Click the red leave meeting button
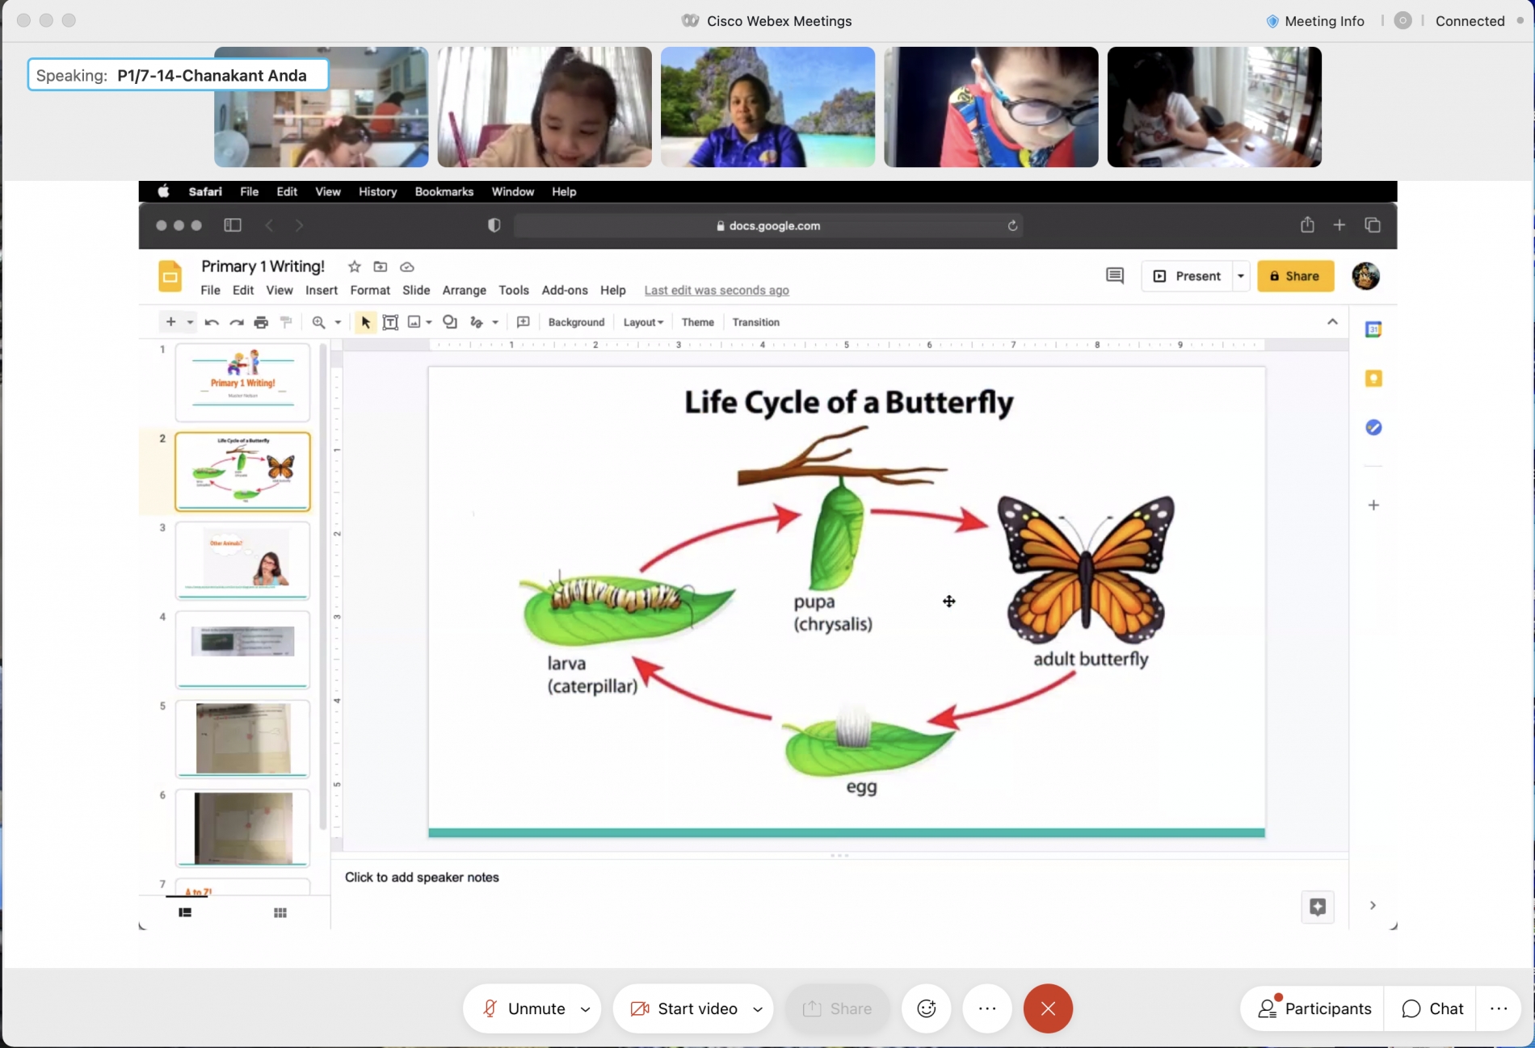The image size is (1535, 1048). coord(1048,1008)
